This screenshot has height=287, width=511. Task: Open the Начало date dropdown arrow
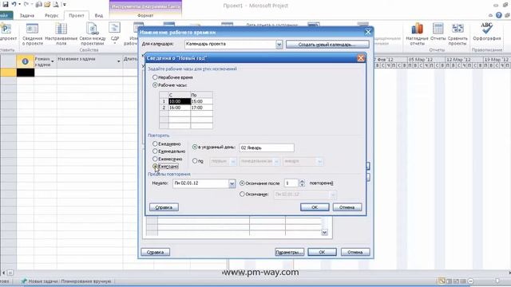tap(232, 184)
